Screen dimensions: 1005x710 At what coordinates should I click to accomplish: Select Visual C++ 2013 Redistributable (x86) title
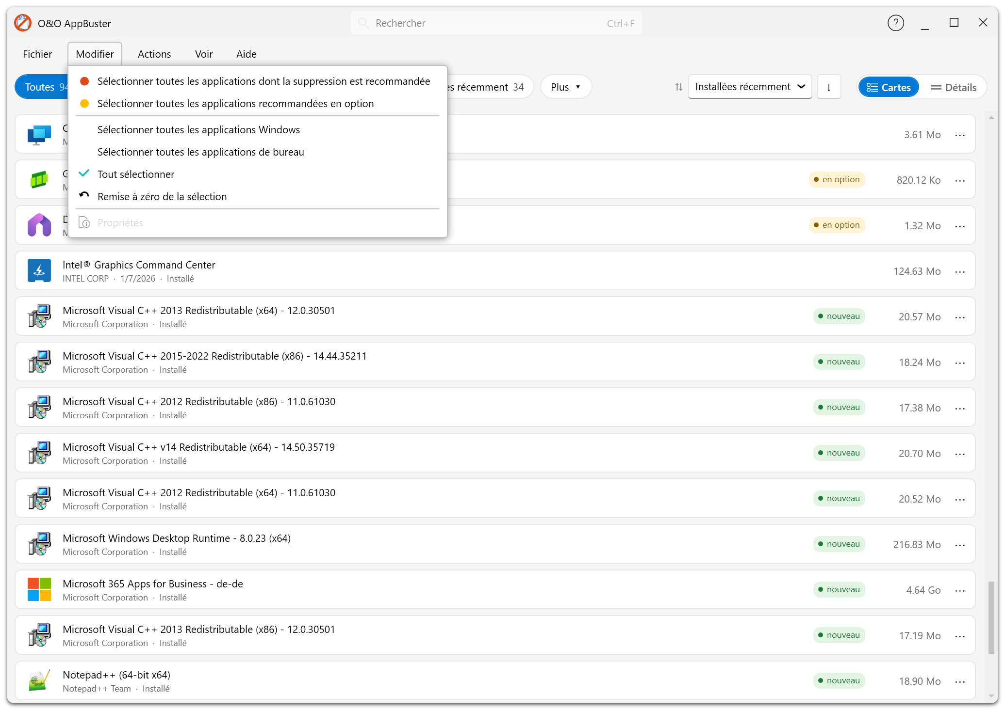pyautogui.click(x=199, y=630)
